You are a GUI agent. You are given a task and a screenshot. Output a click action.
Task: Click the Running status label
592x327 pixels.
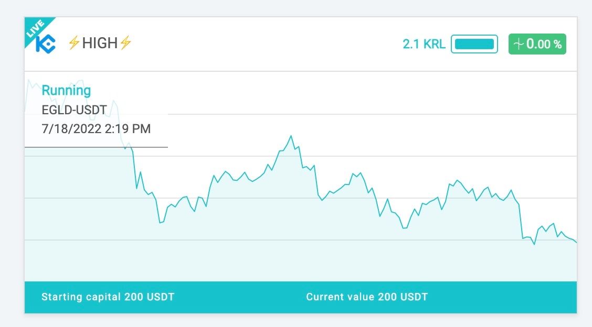tap(66, 90)
